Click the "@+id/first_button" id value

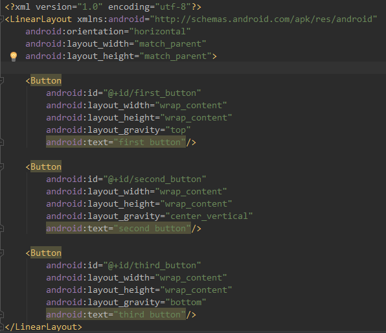point(152,93)
